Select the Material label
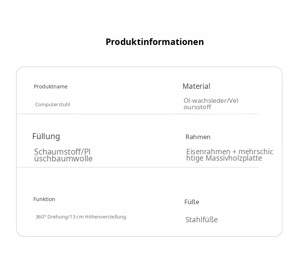Screen dimensions: 299x254 (196, 86)
